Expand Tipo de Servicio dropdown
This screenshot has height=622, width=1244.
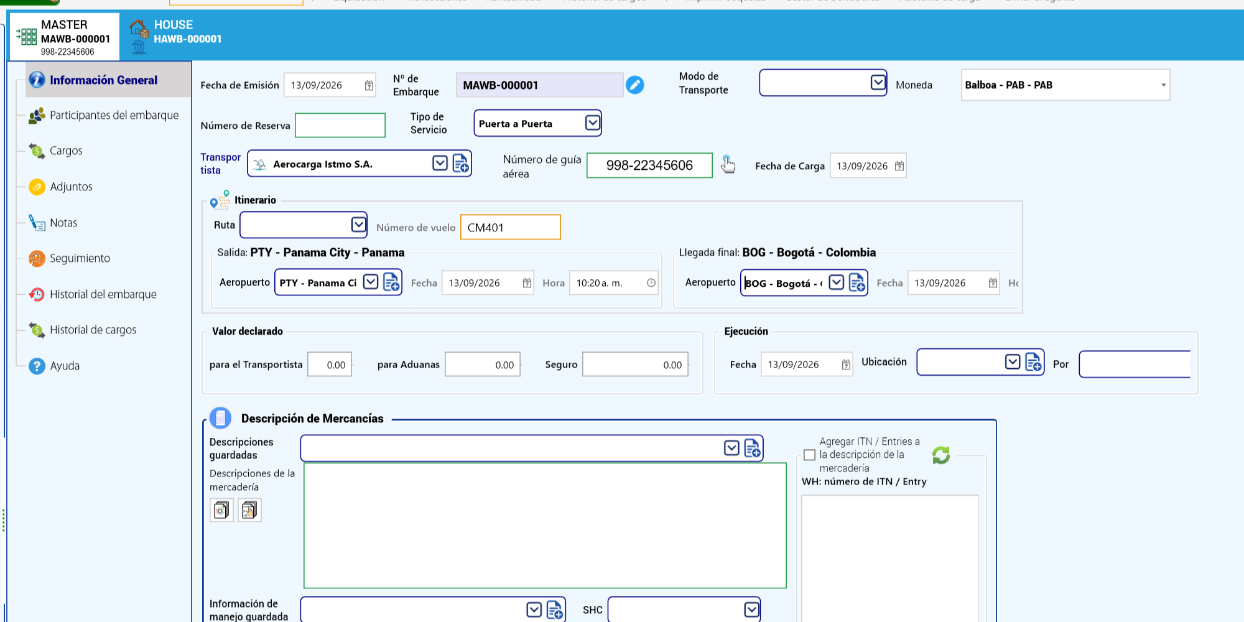(x=593, y=123)
